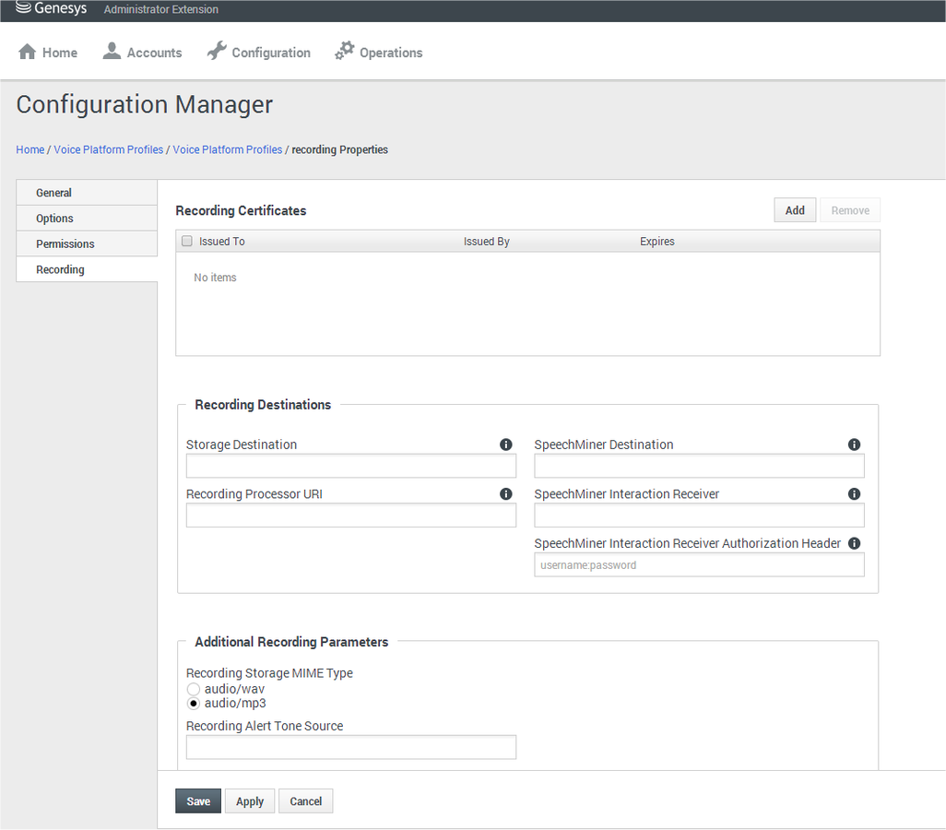Show info for Authorization Header field
Image resolution: width=946 pixels, height=830 pixels.
pos(854,543)
